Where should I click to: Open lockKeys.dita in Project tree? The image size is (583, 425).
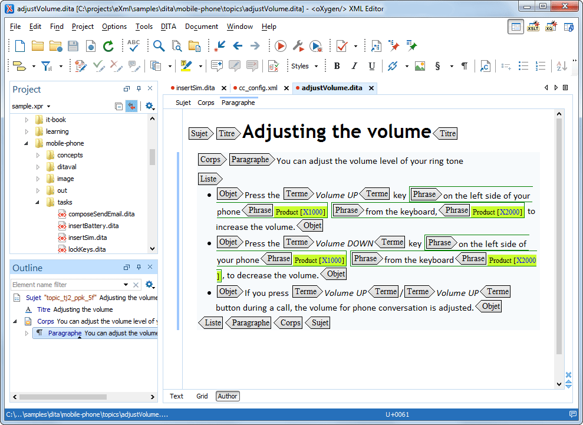(87, 249)
